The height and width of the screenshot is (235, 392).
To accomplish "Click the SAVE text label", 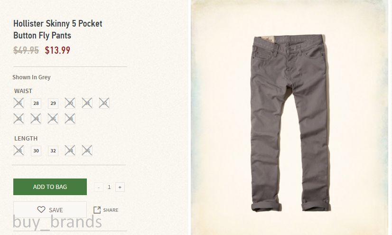I will 56,210.
